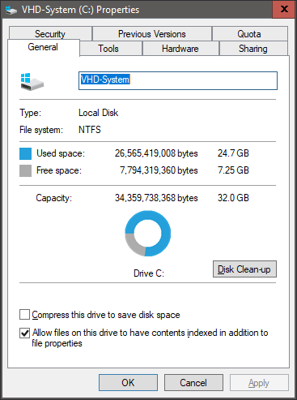Open the Hardware tab
The height and width of the screenshot is (400, 297).
(180, 49)
